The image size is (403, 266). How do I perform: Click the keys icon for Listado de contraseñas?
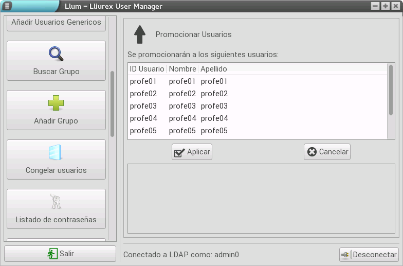pyautogui.click(x=56, y=202)
